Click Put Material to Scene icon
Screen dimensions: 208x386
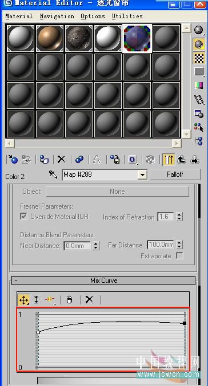coord(26,160)
